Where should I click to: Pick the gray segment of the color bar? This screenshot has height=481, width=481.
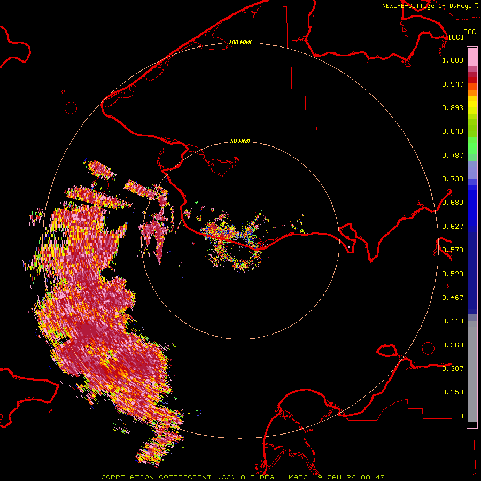[472, 371]
